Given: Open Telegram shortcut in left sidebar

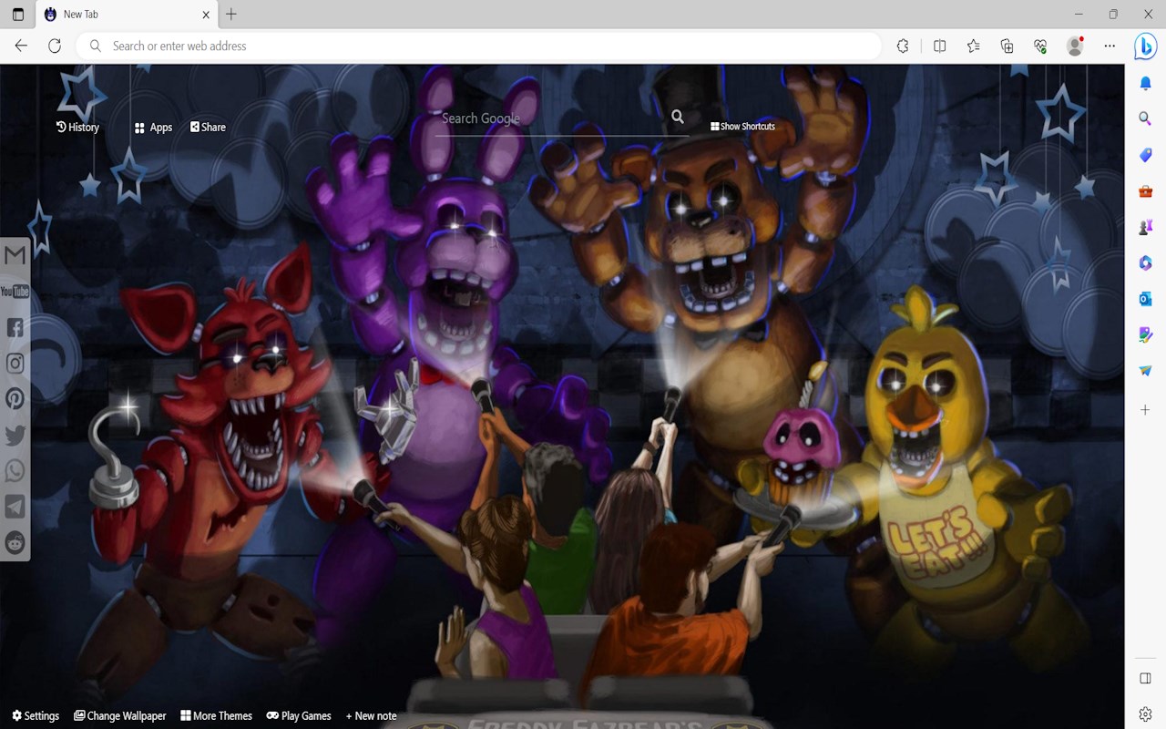Looking at the screenshot, I should [x=15, y=507].
